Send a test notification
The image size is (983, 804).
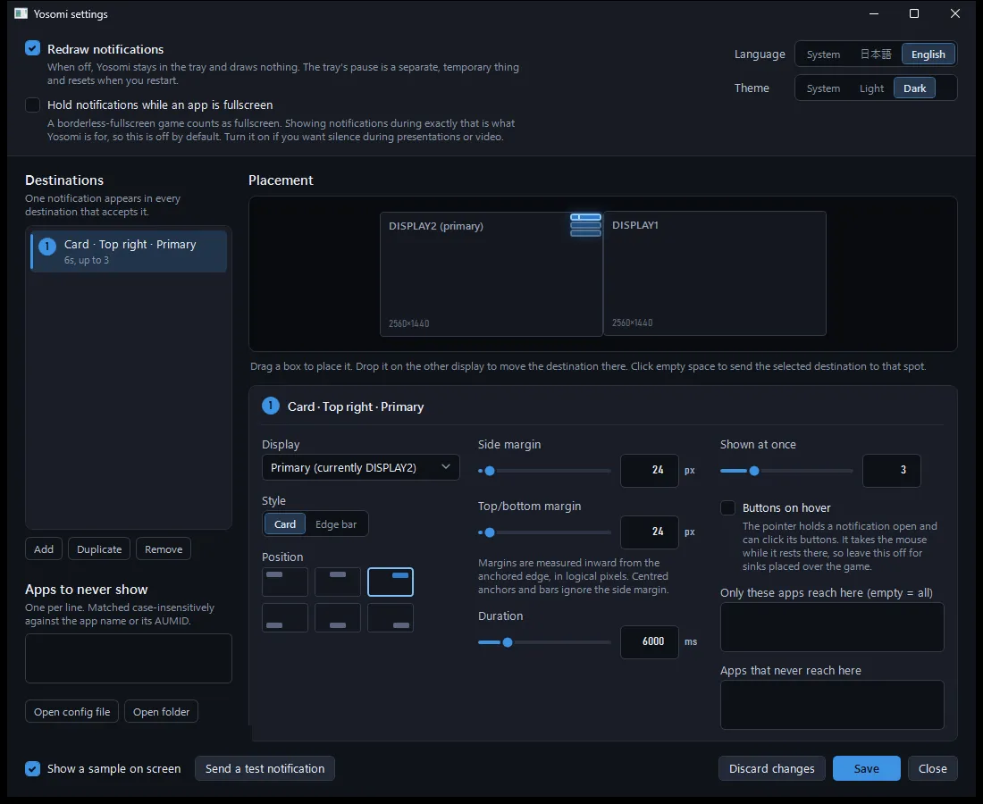265,768
